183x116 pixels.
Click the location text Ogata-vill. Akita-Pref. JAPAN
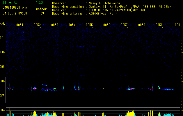[114, 7]
